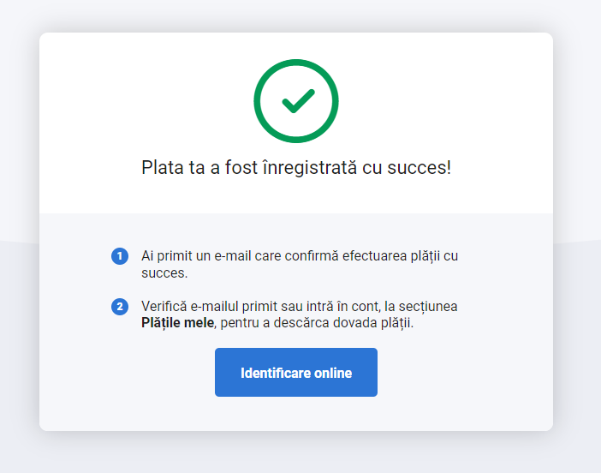The width and height of the screenshot is (601, 473).
Task: Click the blue step 1 number badge
Action: (120, 256)
